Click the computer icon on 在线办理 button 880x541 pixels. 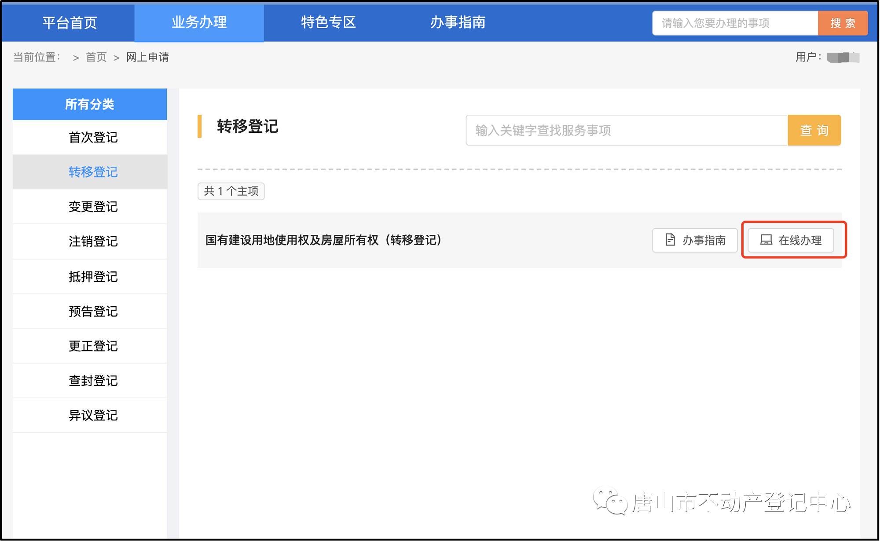tap(766, 240)
